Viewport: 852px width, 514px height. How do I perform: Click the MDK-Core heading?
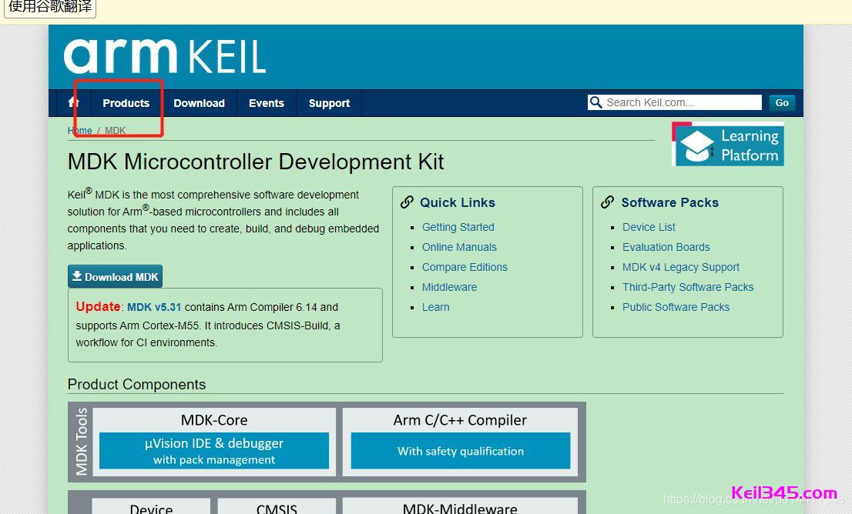(214, 420)
